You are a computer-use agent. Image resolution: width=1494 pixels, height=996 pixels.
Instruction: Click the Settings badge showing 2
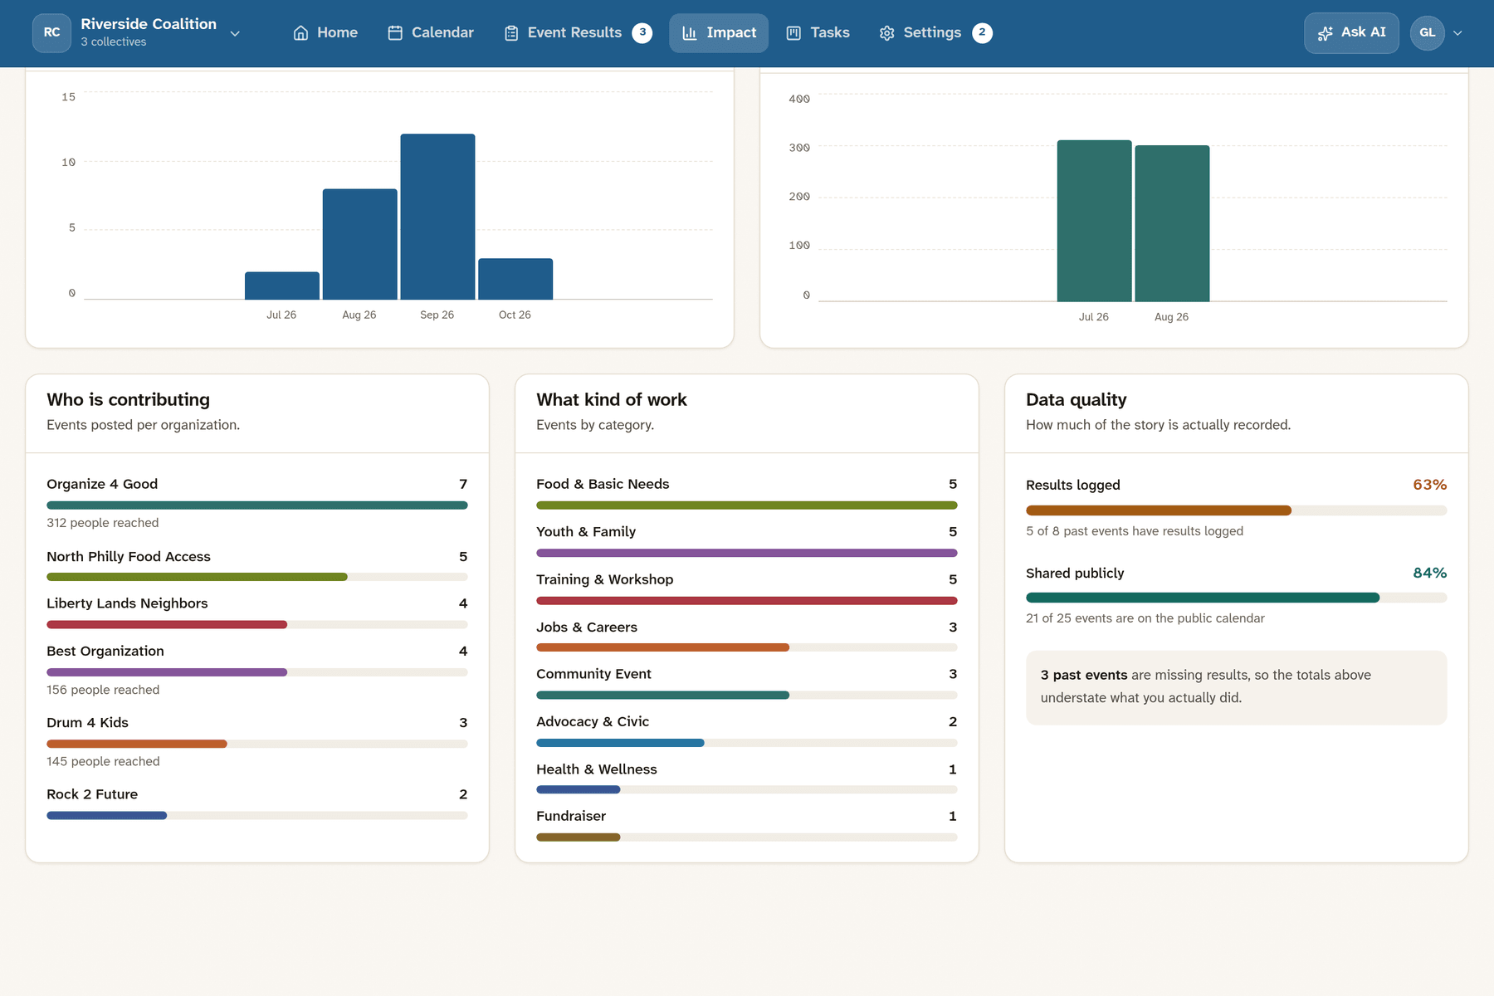pos(982,33)
